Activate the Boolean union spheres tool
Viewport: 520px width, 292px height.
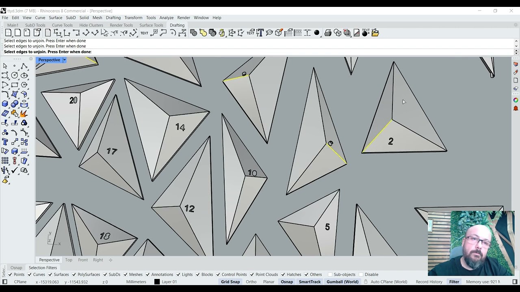coord(15,104)
